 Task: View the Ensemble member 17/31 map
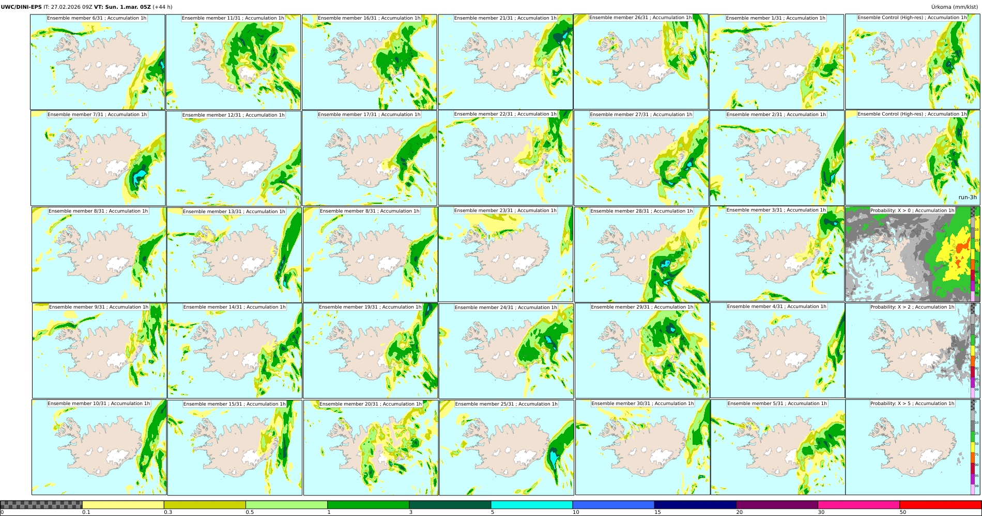coord(370,158)
